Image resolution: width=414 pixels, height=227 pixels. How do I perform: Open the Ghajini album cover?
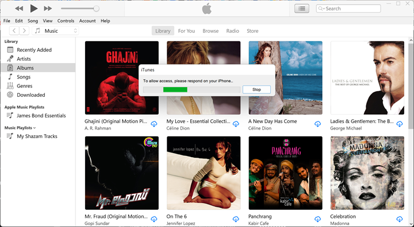coord(122,78)
